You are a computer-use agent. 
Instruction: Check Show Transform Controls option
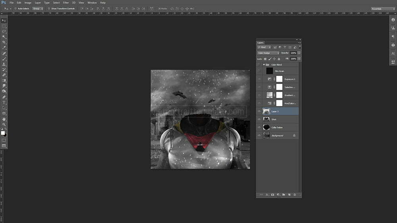[48, 8]
